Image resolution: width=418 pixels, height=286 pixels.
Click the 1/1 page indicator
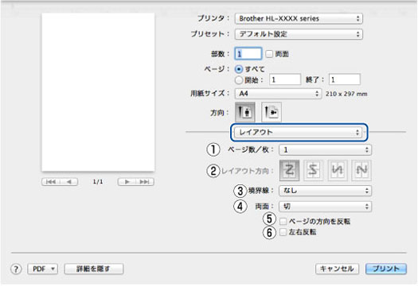[98, 182]
